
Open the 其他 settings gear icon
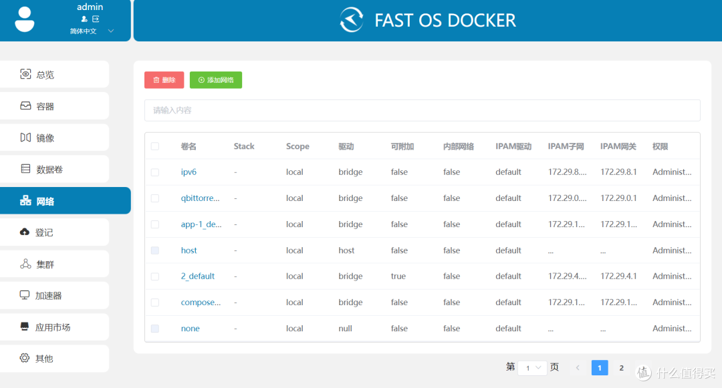coord(25,358)
